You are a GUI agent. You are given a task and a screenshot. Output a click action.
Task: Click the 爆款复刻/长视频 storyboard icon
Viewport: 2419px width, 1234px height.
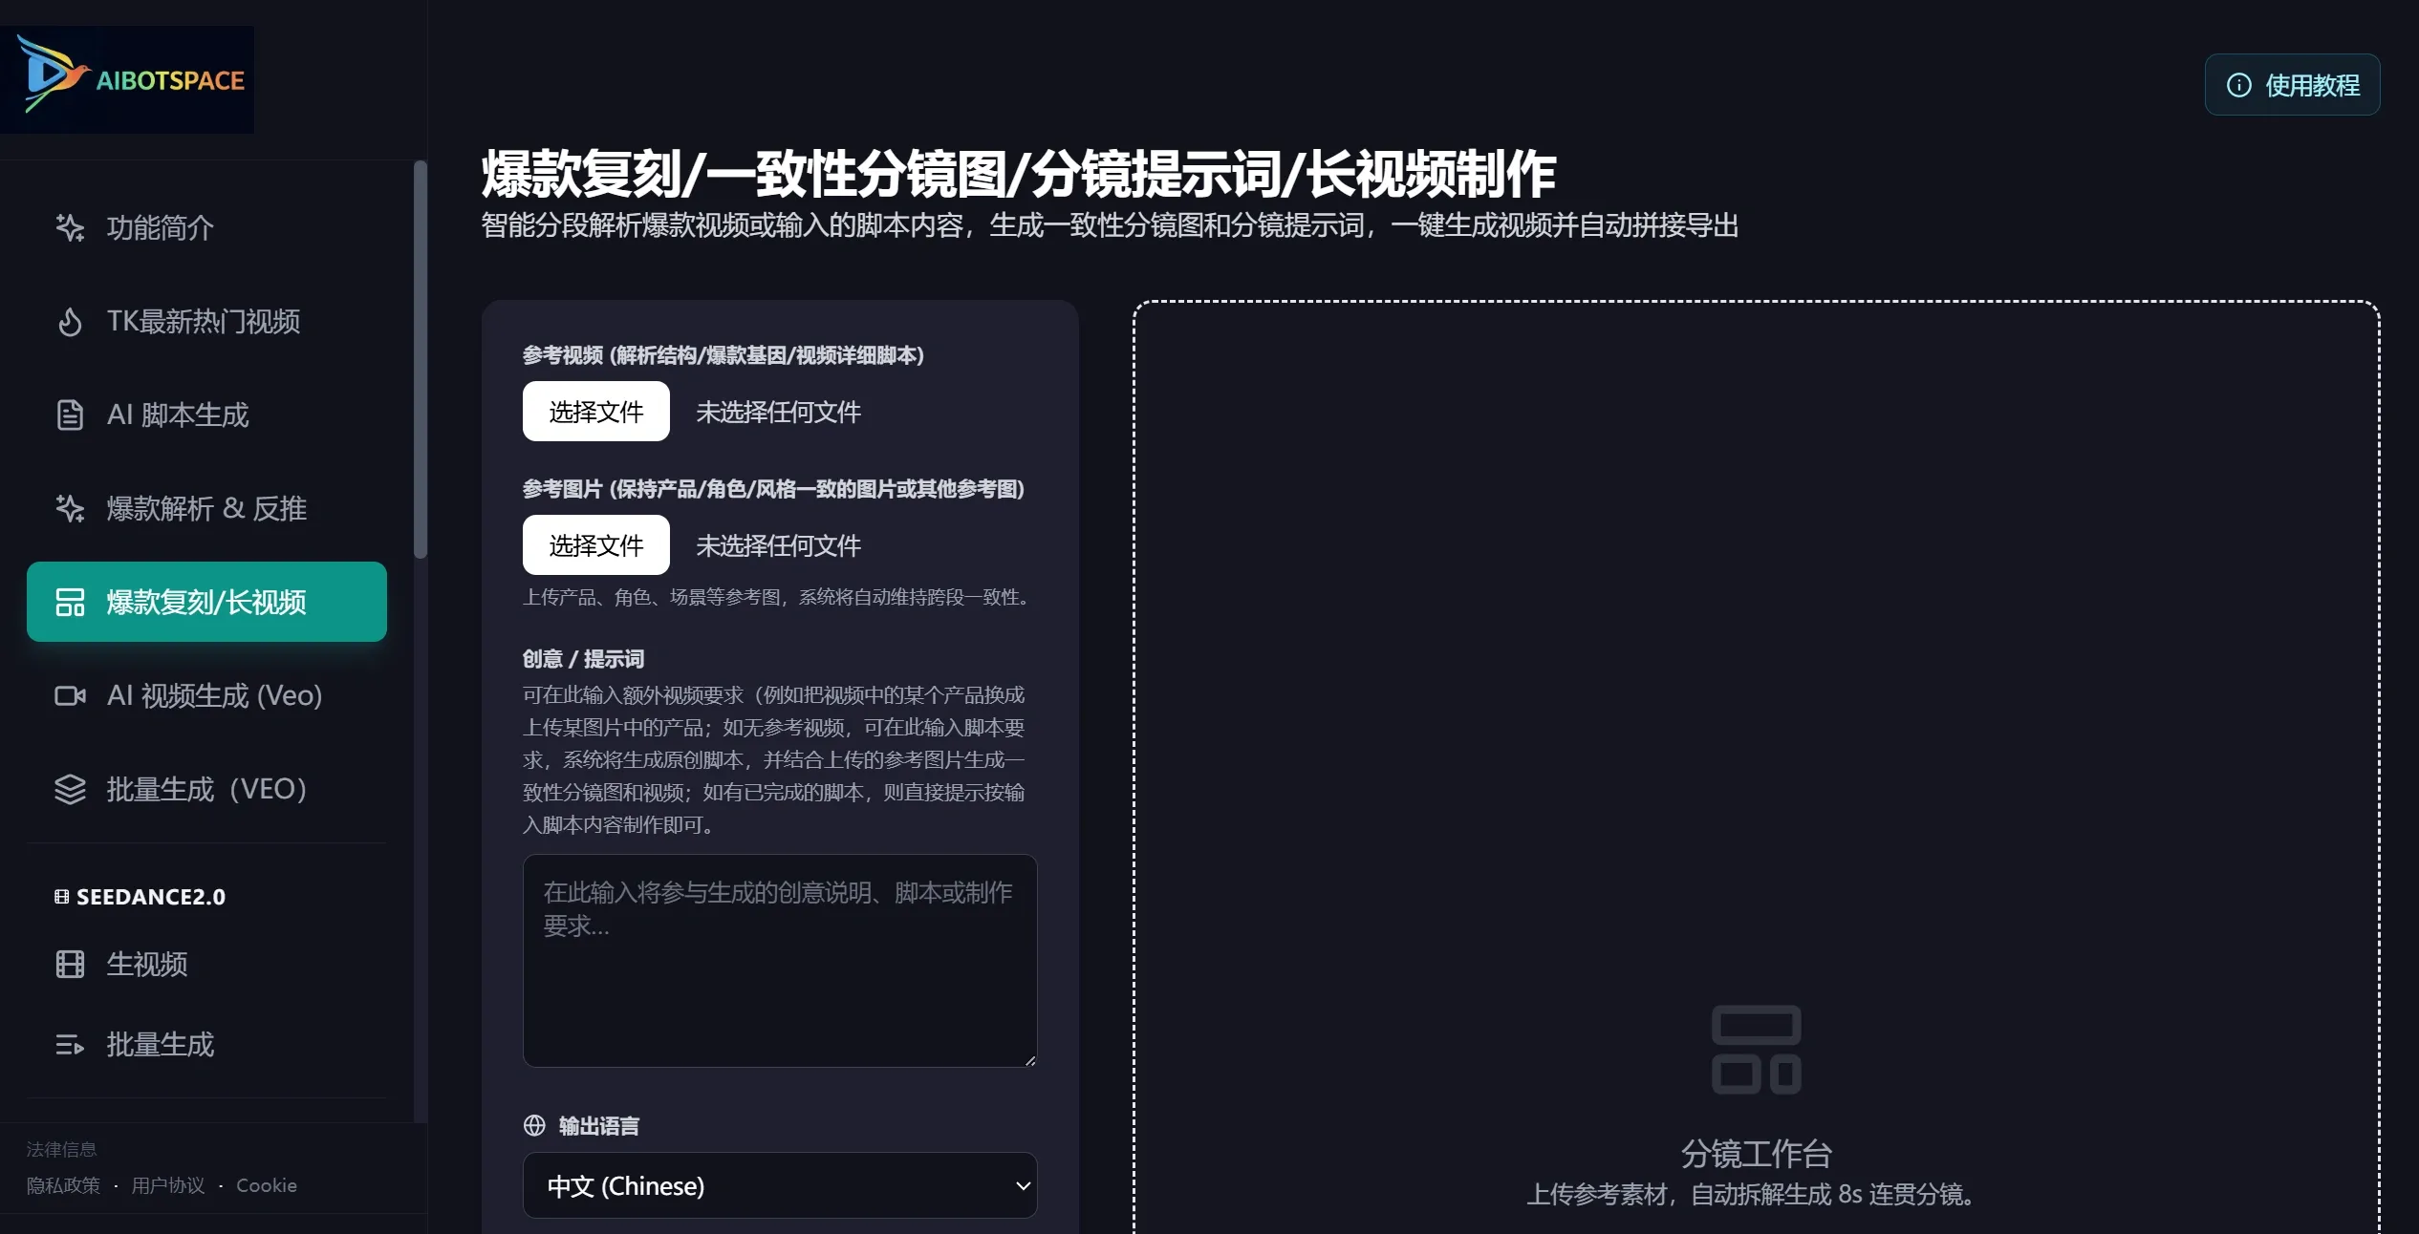[69, 602]
